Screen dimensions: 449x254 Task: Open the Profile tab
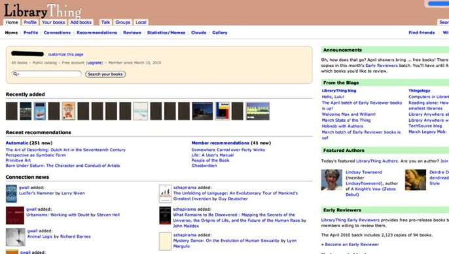(30, 22)
